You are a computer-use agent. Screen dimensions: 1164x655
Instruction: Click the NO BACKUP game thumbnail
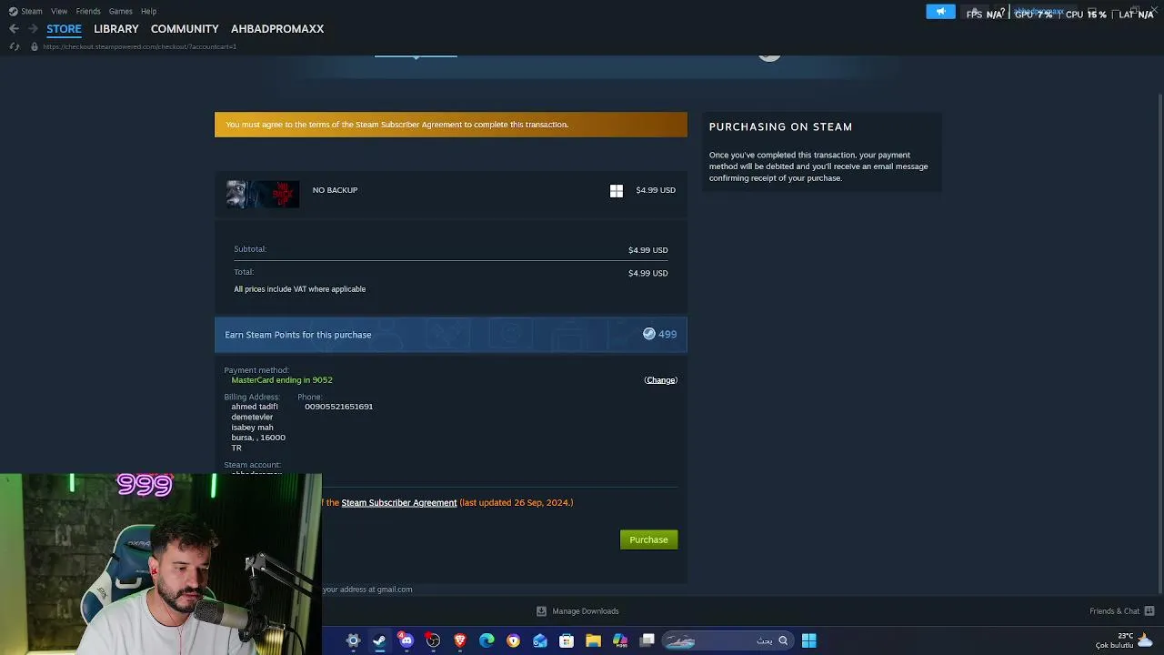263,194
